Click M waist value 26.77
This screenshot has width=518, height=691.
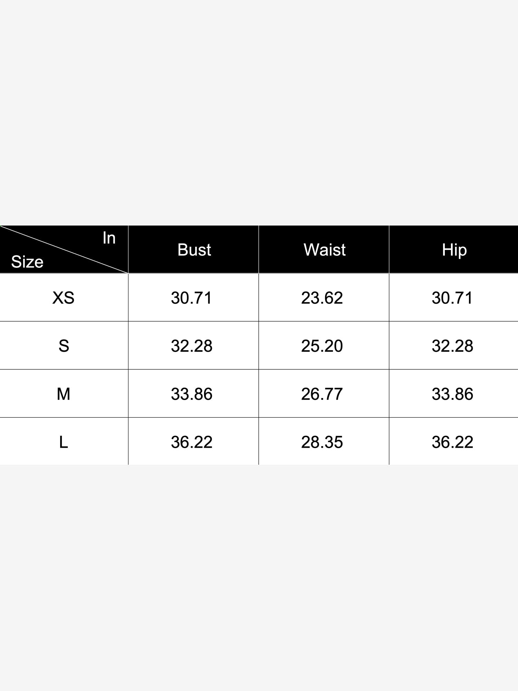322,394
